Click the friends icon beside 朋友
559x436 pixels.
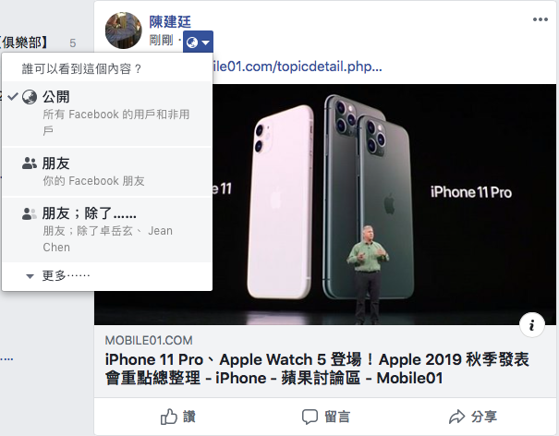(30, 163)
